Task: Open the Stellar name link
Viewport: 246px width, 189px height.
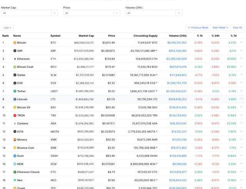Action: pos(21,75)
